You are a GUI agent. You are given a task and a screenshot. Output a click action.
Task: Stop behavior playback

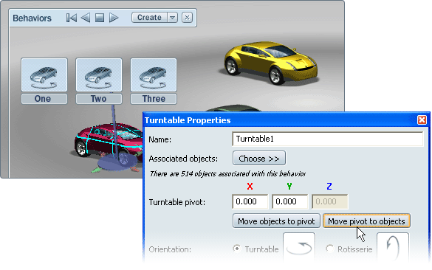tap(100, 18)
